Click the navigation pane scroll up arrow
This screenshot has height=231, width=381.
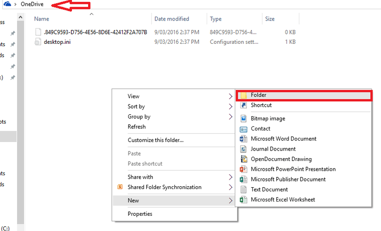point(20,17)
